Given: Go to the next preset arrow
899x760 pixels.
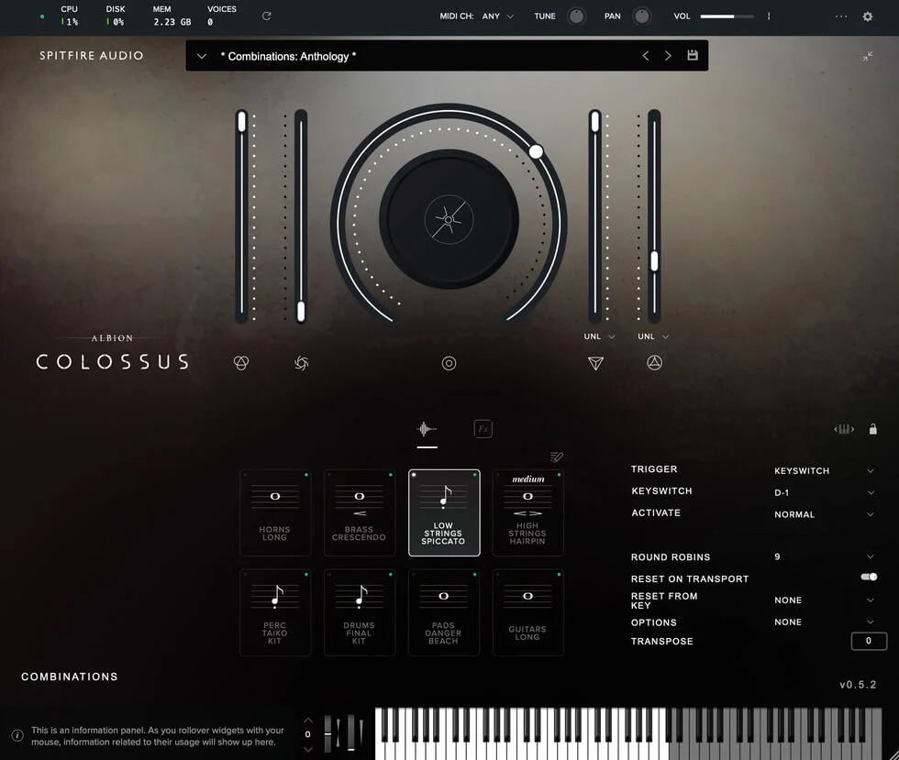Looking at the screenshot, I should [x=668, y=56].
